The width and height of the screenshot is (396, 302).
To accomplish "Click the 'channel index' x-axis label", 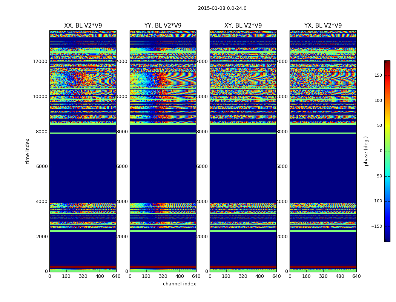I will 179,284.
